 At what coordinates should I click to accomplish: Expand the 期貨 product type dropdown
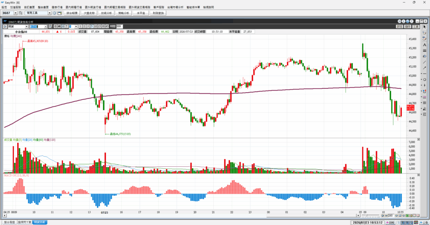[x=26, y=26]
